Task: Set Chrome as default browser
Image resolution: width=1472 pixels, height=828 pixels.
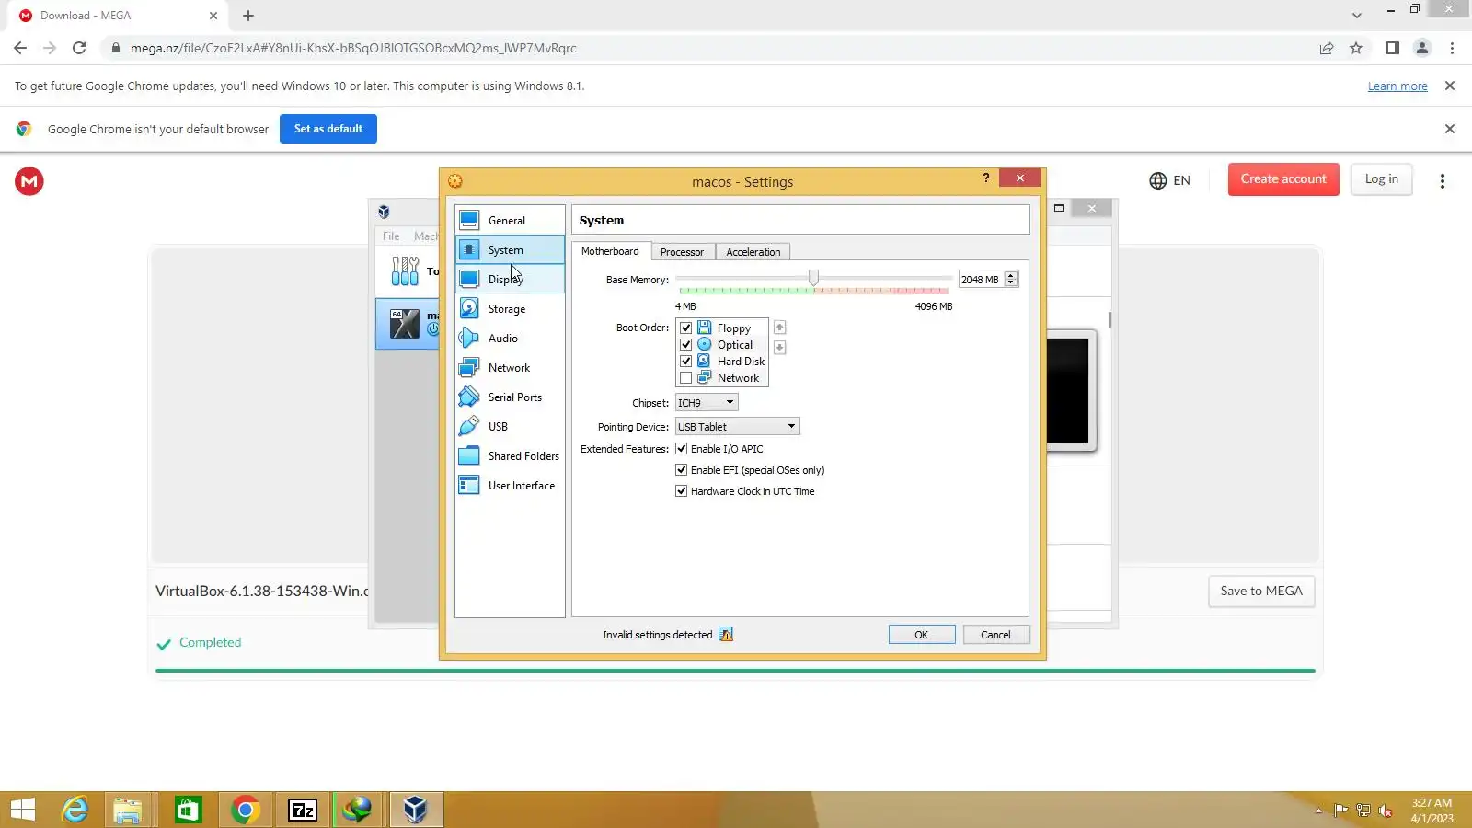Action: click(x=328, y=129)
